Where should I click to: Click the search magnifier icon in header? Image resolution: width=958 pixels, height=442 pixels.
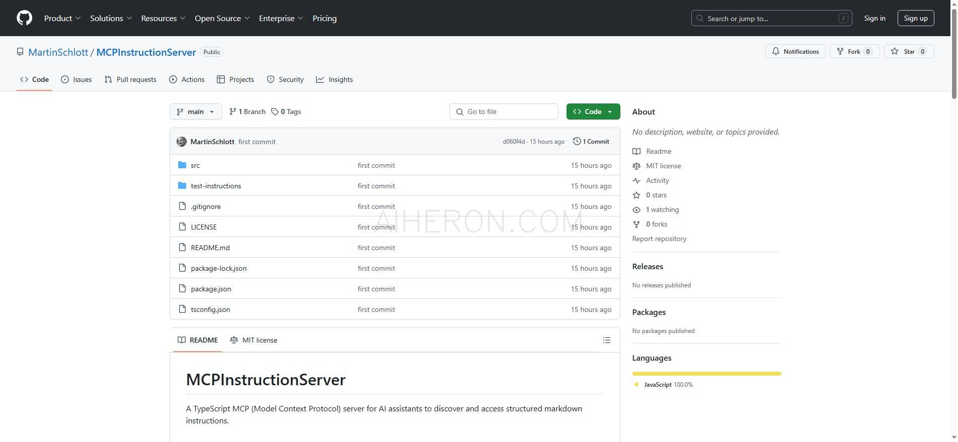[700, 18]
